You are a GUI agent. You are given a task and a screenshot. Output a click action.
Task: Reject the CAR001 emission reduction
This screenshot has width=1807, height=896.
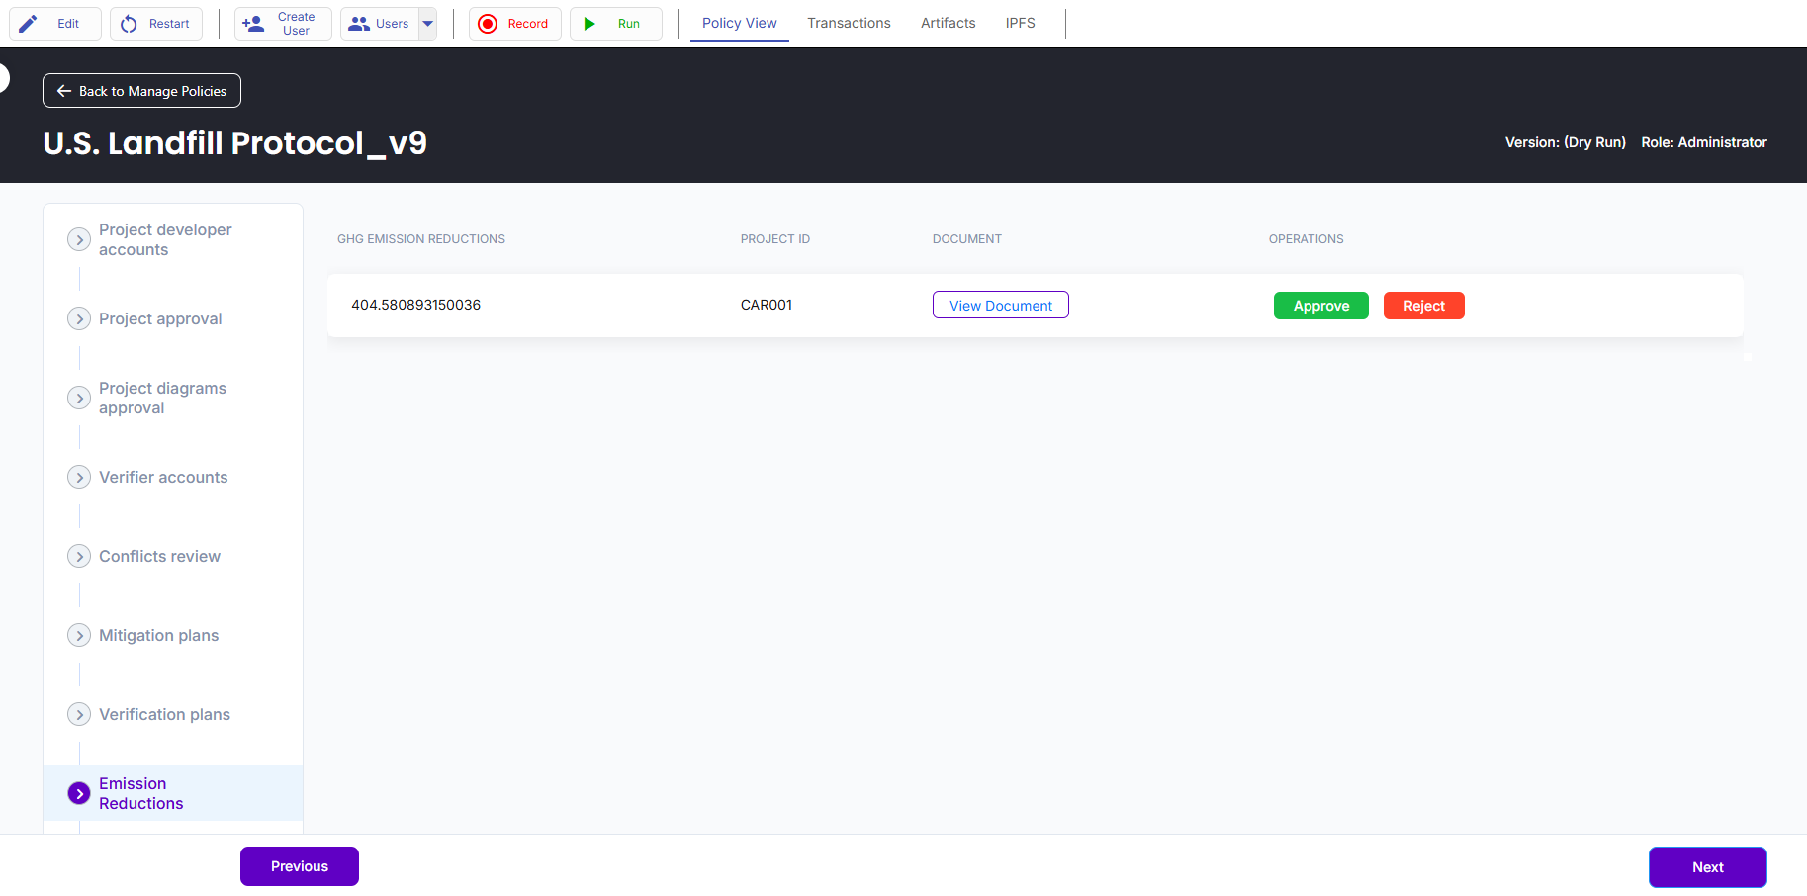pyautogui.click(x=1423, y=306)
